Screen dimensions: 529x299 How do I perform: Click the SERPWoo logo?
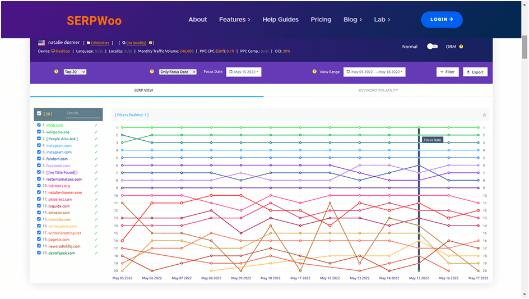[94, 21]
